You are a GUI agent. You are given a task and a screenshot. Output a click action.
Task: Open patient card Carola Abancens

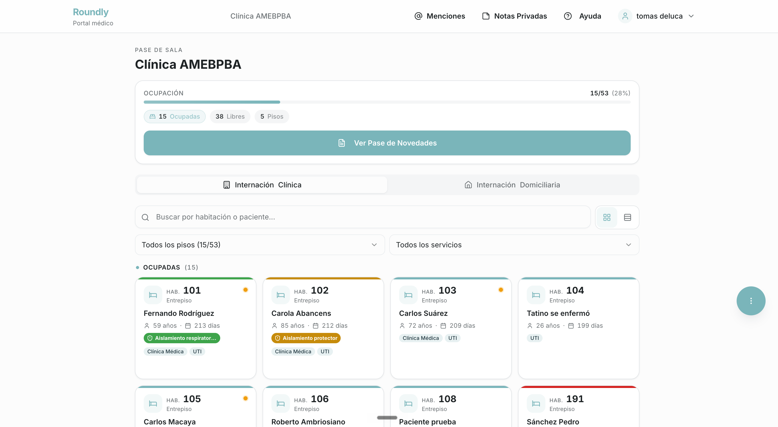point(323,328)
